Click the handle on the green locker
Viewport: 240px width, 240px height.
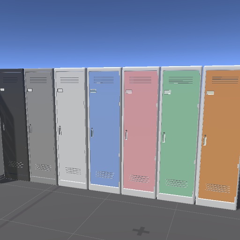[164, 137]
